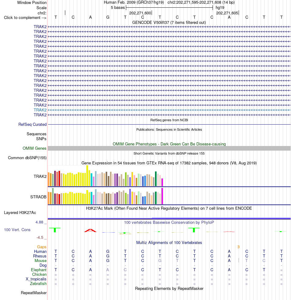Screen dimensions: 291x300
Task: Click the gray OMIM Genes bar
Action: point(169,148)
